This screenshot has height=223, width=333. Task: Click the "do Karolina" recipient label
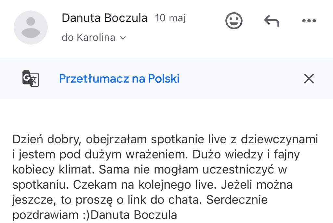coord(88,38)
